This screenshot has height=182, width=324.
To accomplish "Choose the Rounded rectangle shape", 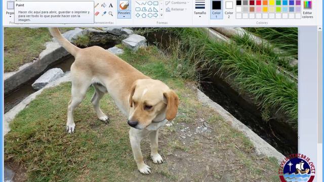I will [x=138, y=9].
